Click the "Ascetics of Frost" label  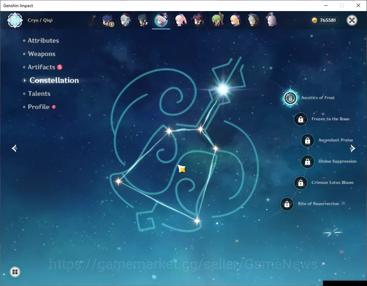click(318, 98)
